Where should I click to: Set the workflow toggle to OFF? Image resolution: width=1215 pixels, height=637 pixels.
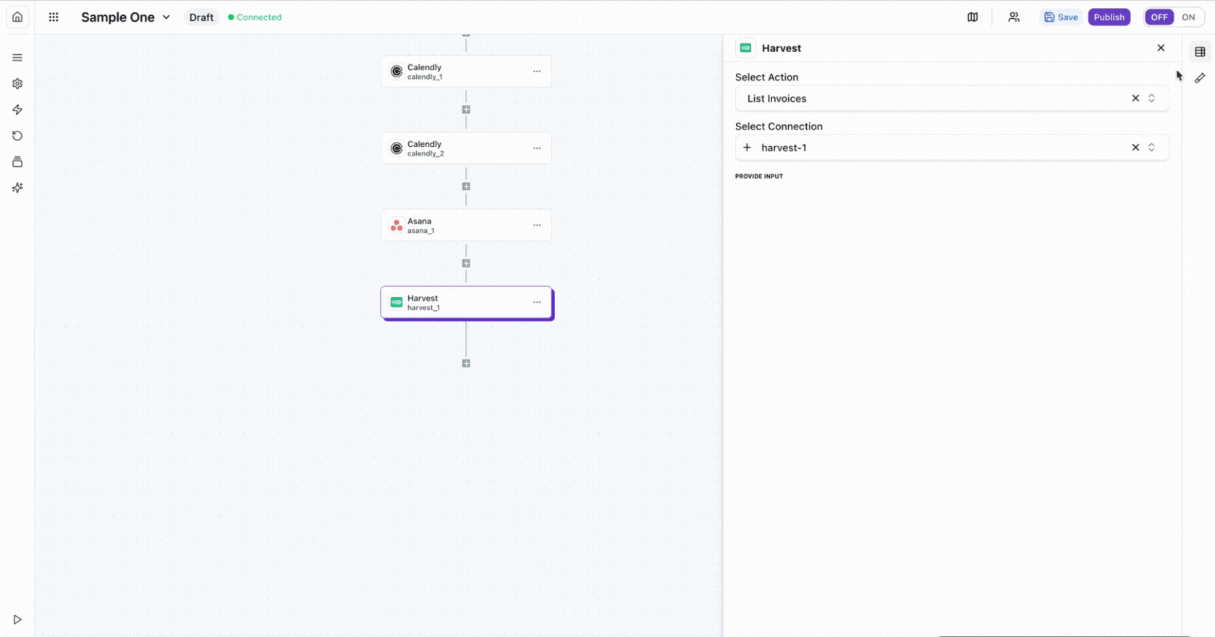1159,17
